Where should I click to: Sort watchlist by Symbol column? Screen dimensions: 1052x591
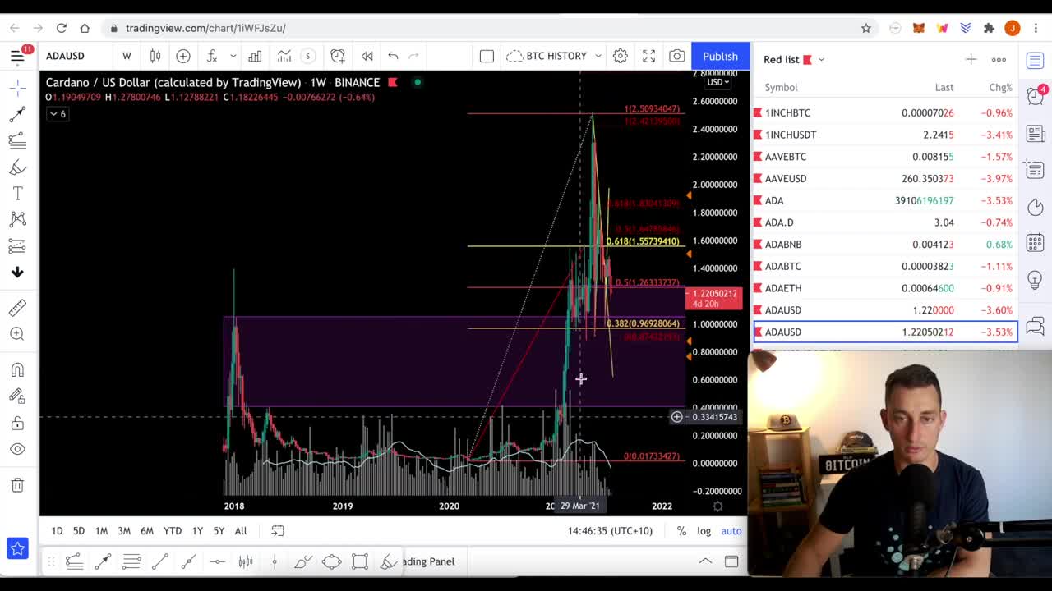click(x=781, y=87)
